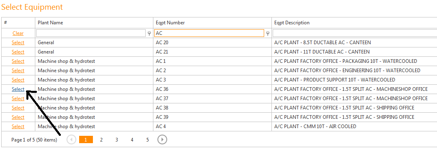
Task: Select the AC 21 equipment
Action: 18,52
